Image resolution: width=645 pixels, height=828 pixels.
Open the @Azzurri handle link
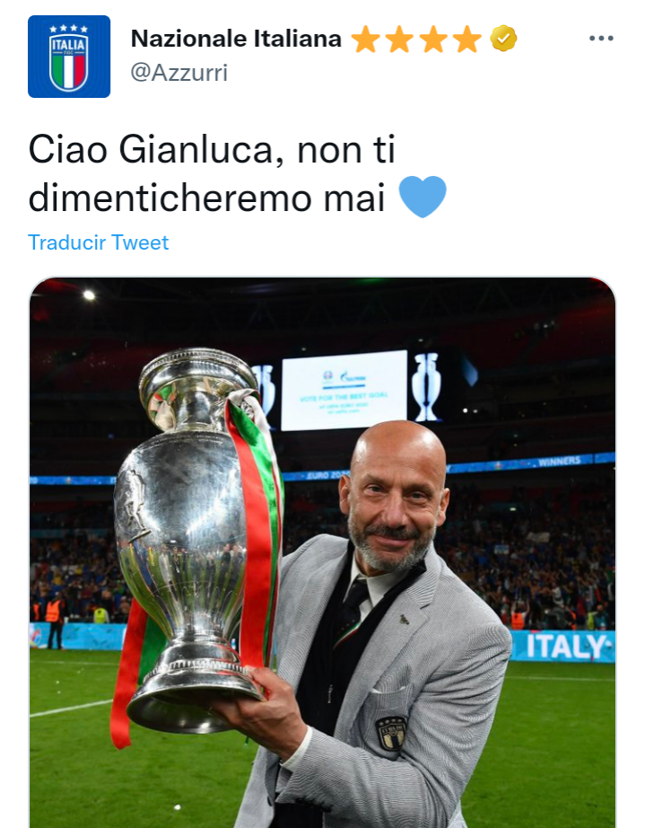point(179,73)
